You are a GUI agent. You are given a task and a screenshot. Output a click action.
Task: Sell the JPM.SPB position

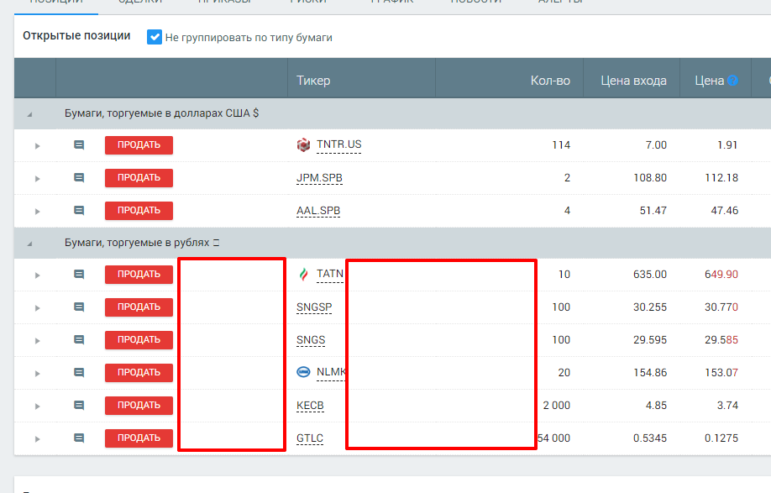(139, 177)
